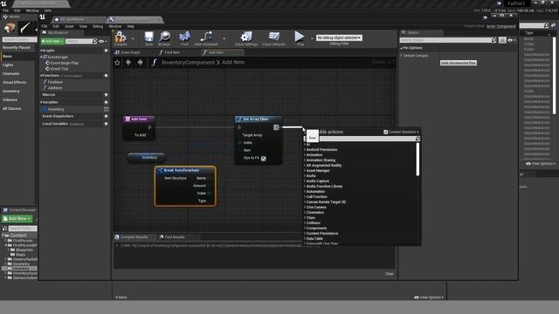Add a new graph with plus icon
The image size is (559, 314).
pyautogui.click(x=106, y=51)
